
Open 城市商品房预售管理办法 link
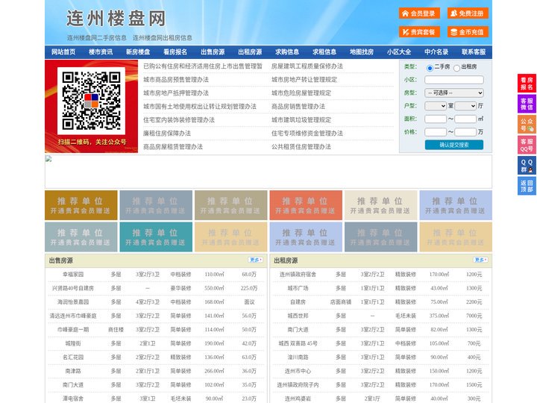coord(176,80)
